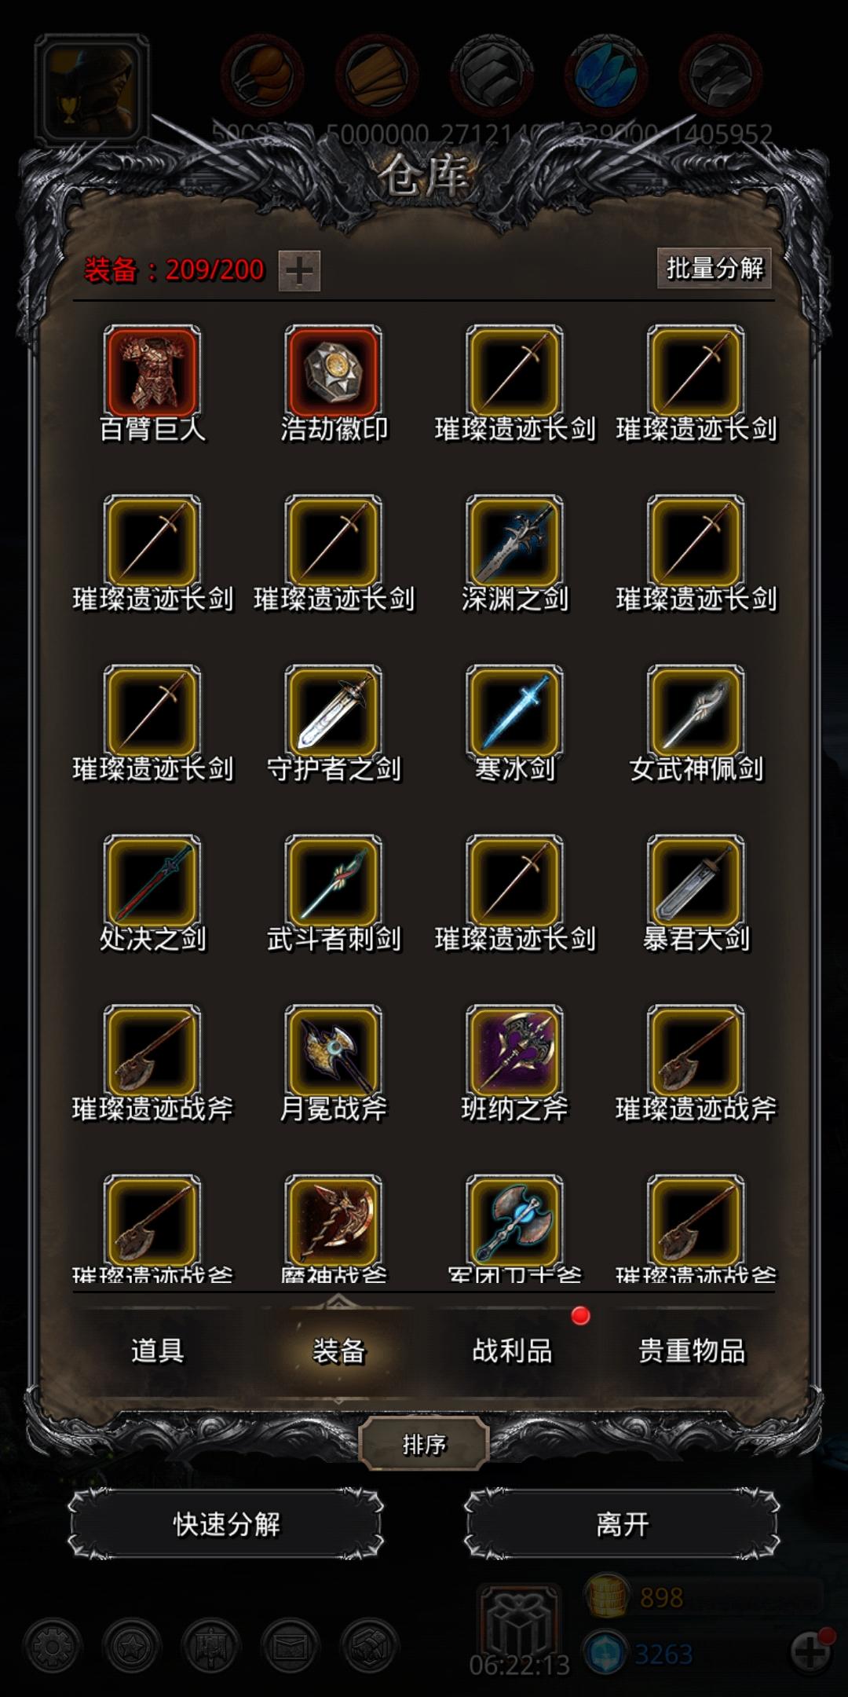Switch to the 贵重物品 tab
Screen dimensions: 848x1697
(x=692, y=1351)
